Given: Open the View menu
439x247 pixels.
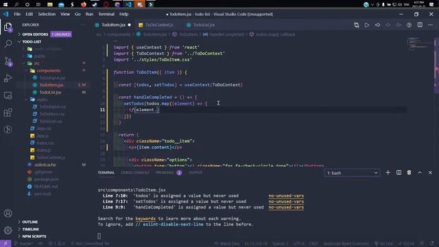Looking at the screenshot, I should (65, 14).
